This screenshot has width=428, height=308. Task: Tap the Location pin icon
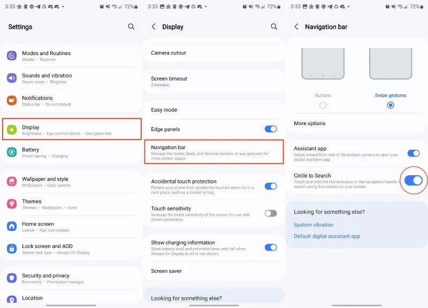tap(12, 299)
